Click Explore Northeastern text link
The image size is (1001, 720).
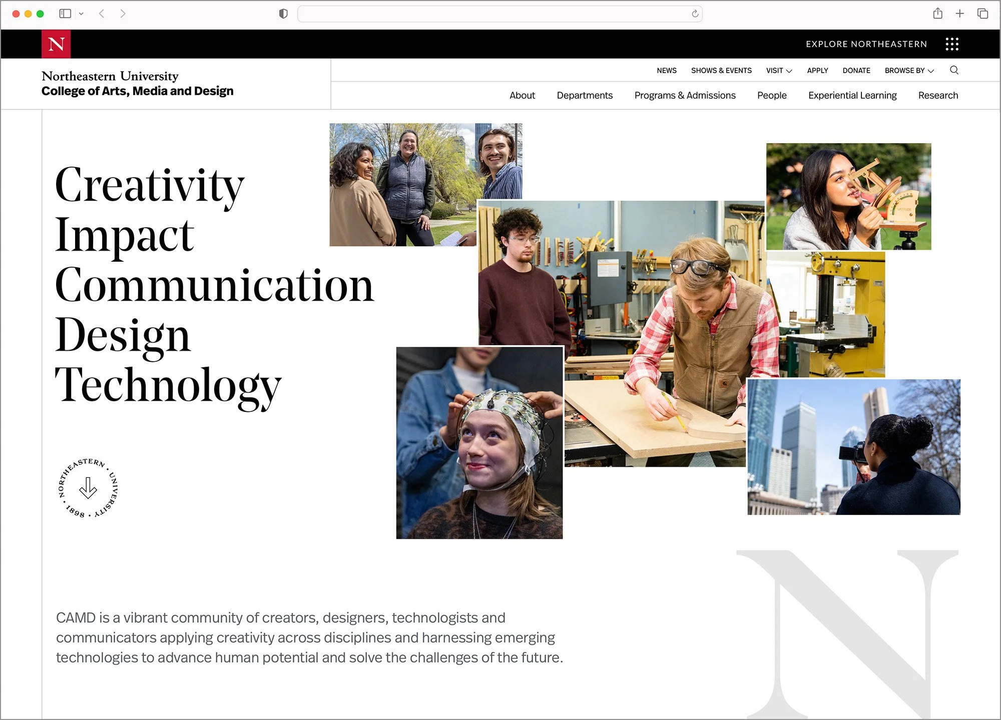tap(866, 44)
